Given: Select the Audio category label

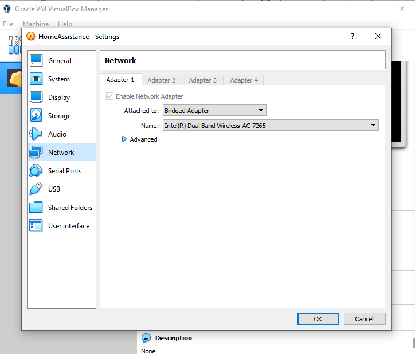Looking at the screenshot, I should tap(57, 134).
